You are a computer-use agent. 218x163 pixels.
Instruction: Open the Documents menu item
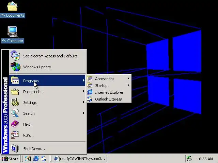pos(48,91)
